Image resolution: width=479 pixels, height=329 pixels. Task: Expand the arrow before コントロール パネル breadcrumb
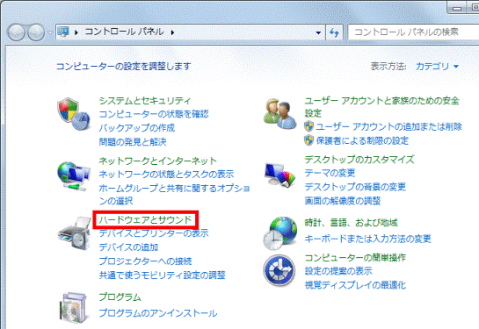point(76,32)
